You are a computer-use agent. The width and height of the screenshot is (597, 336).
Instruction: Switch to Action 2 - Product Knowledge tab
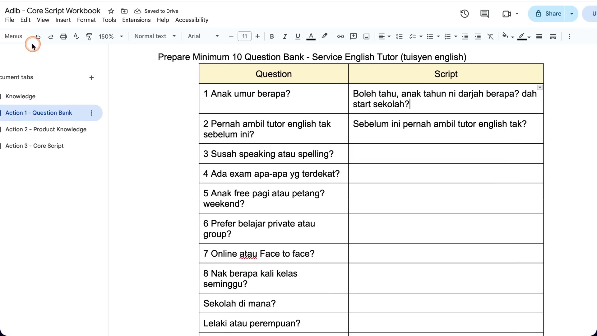(46, 129)
